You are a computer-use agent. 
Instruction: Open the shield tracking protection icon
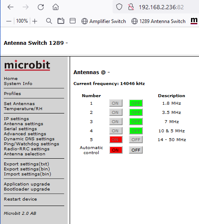pyautogui.click(x=119, y=7)
